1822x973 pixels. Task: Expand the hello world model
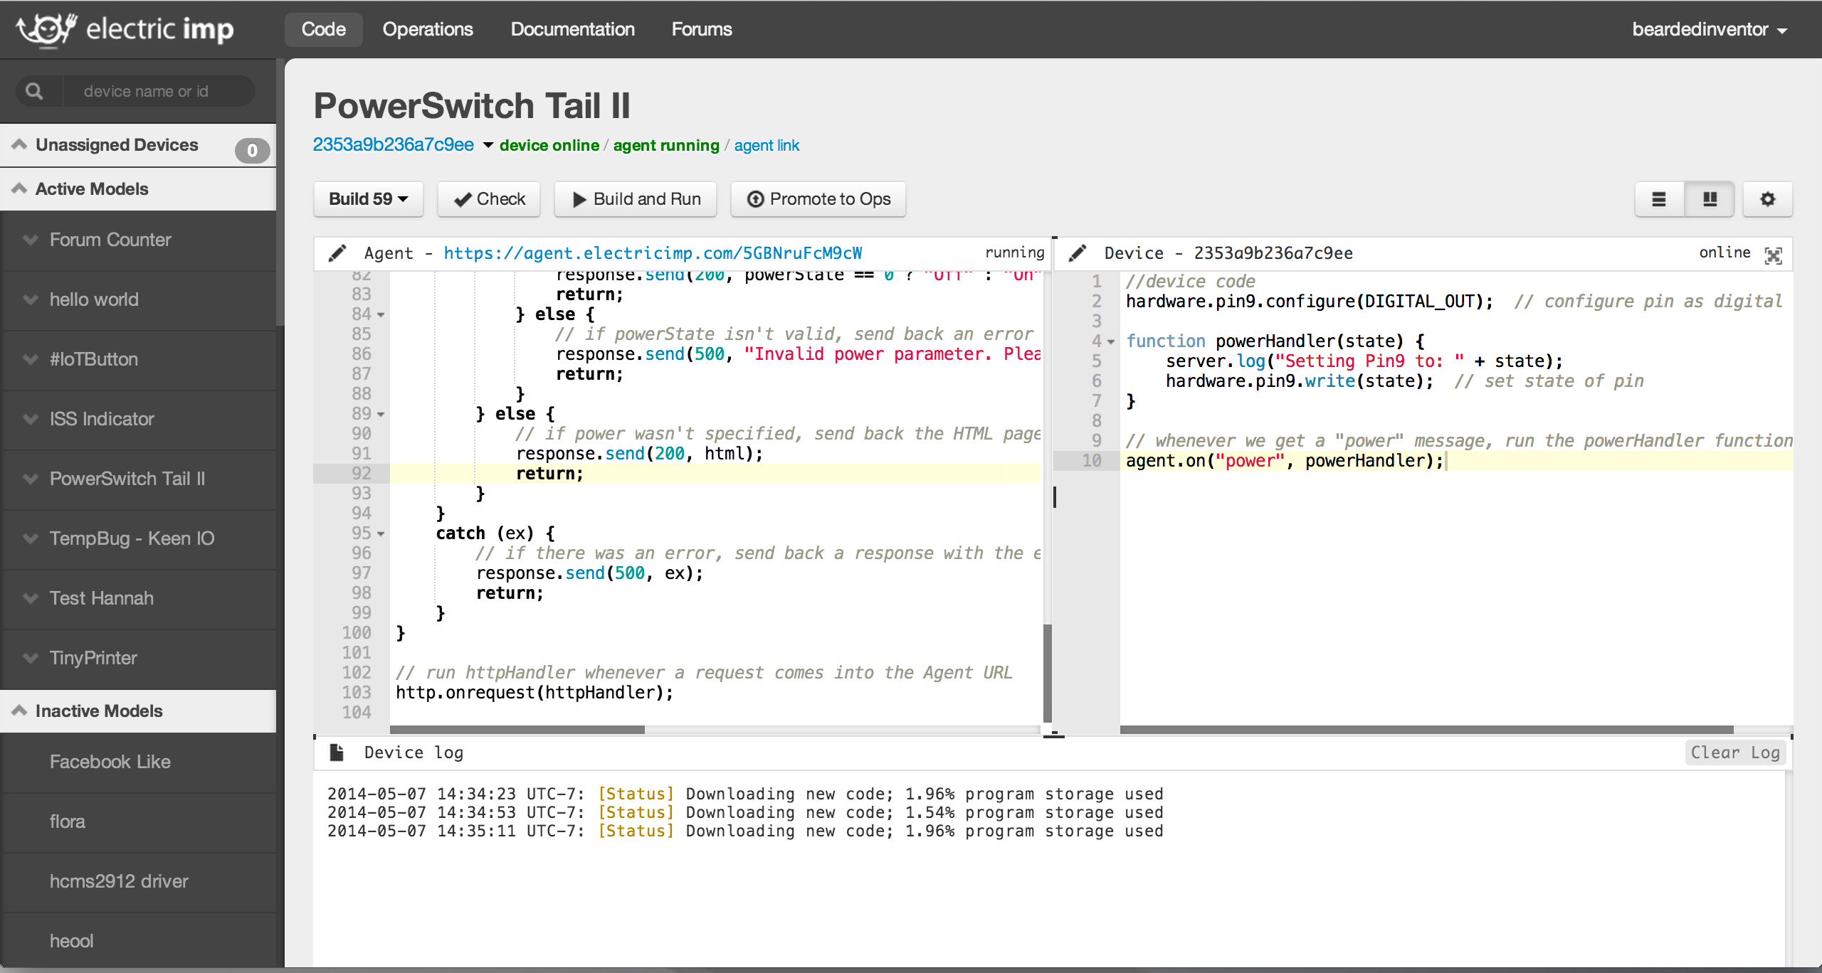tap(31, 299)
